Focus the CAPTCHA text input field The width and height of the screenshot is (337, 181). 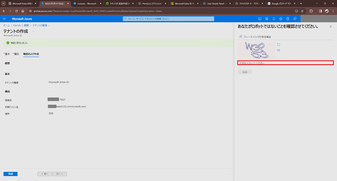286,63
